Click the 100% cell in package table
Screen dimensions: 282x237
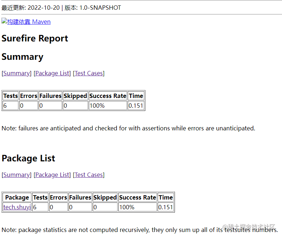[138, 207]
